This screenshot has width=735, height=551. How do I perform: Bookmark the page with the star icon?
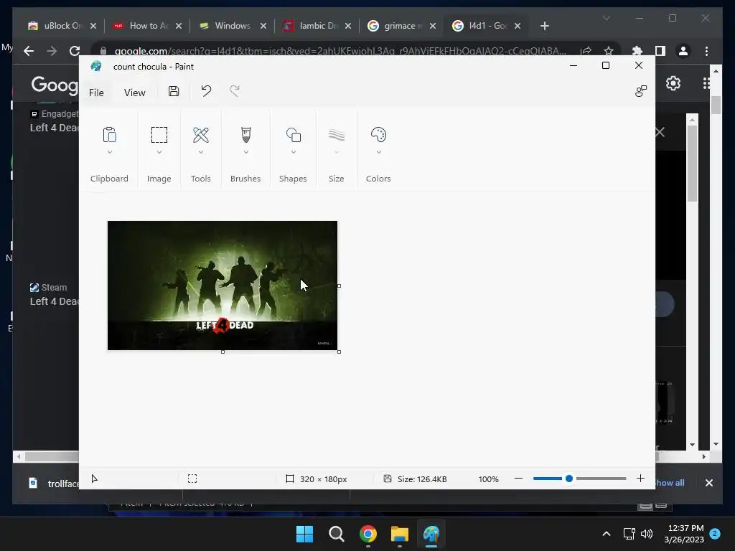point(609,51)
